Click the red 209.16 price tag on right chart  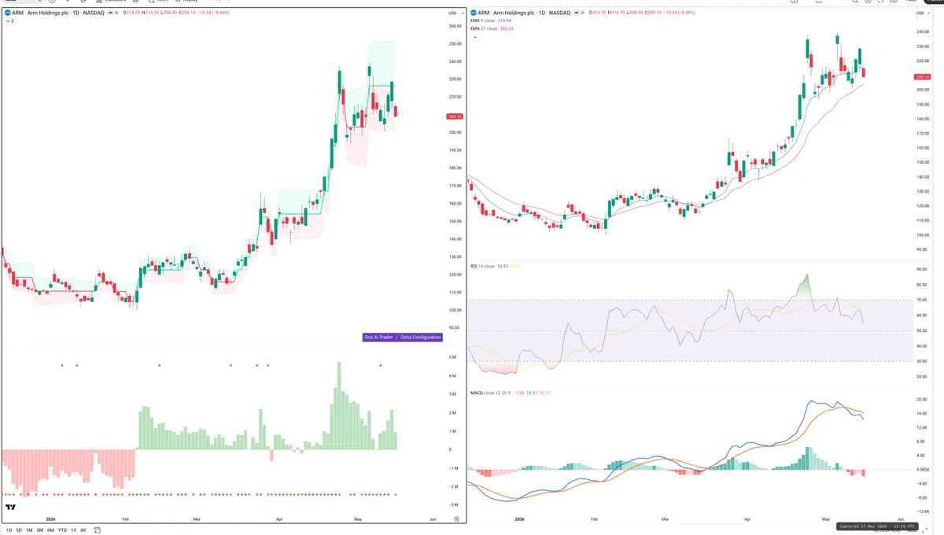point(921,76)
